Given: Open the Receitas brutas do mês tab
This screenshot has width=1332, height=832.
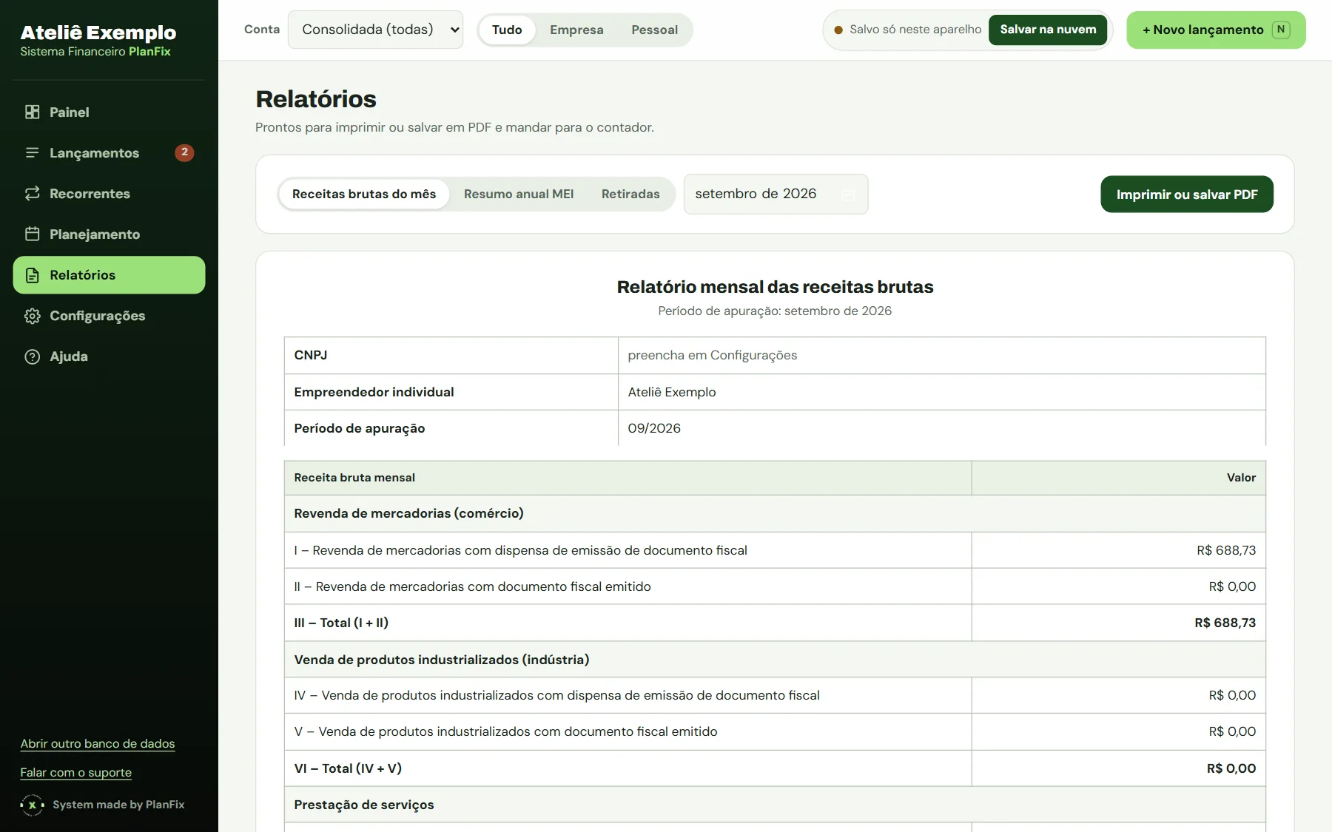Looking at the screenshot, I should (x=364, y=194).
